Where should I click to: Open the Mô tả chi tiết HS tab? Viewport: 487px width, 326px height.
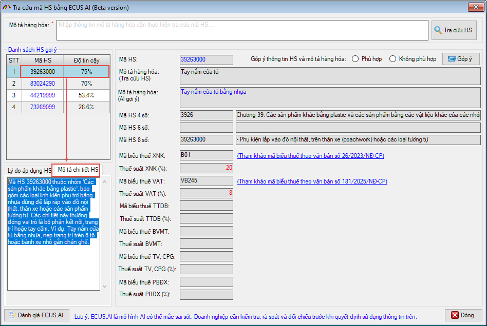pos(78,170)
